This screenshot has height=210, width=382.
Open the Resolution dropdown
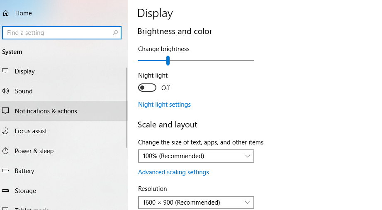click(x=195, y=203)
